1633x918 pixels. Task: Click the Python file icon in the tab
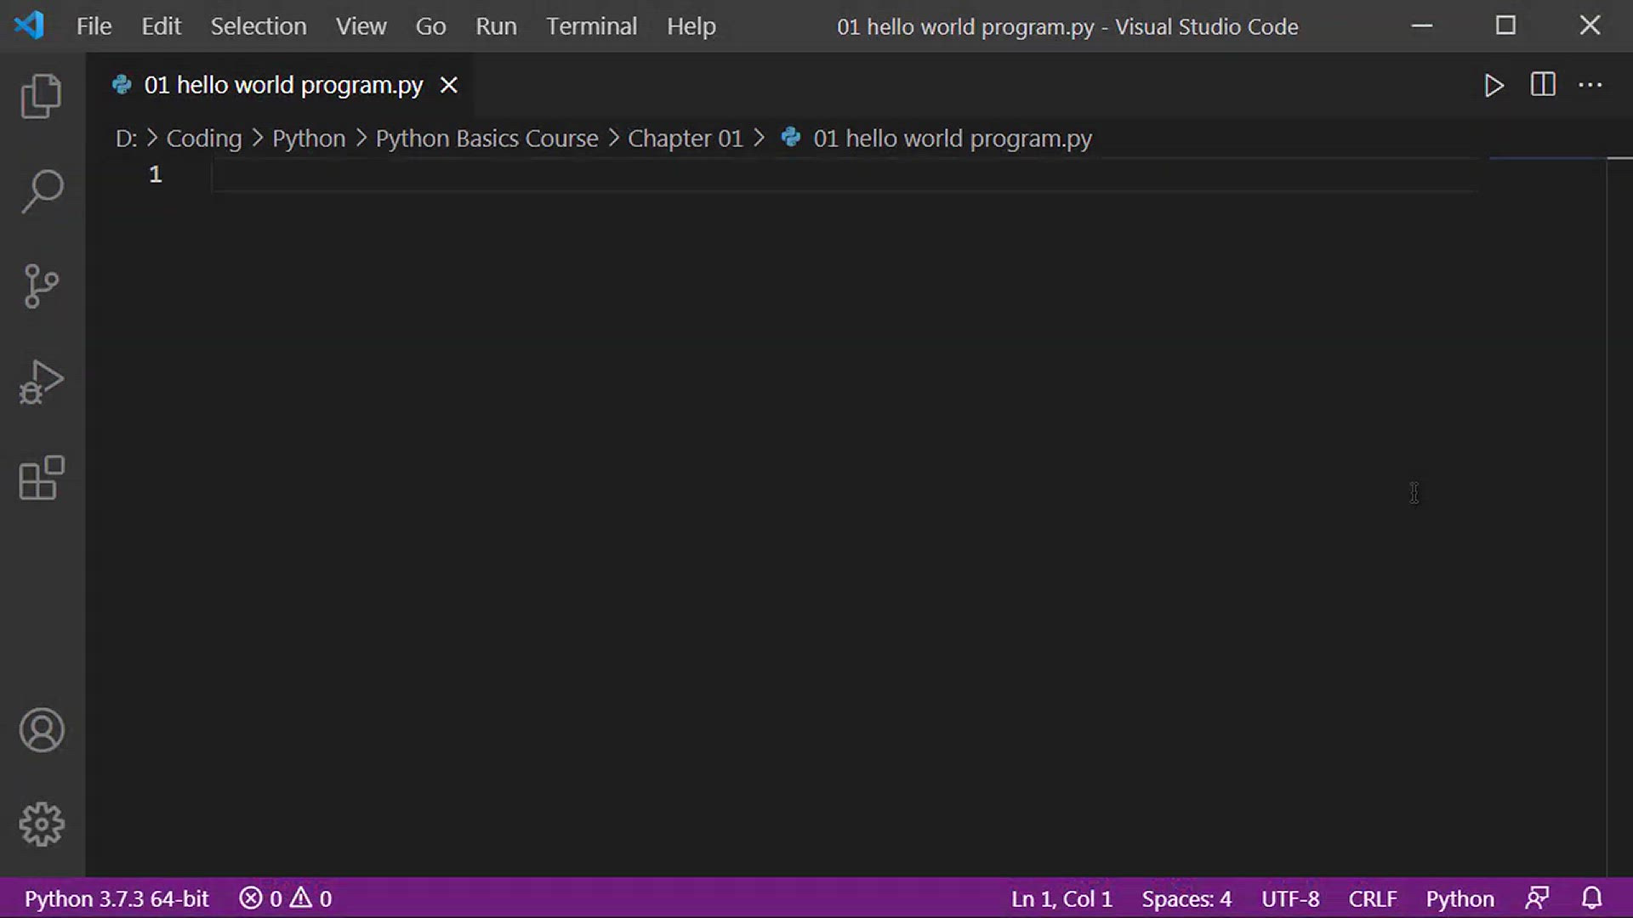click(122, 85)
